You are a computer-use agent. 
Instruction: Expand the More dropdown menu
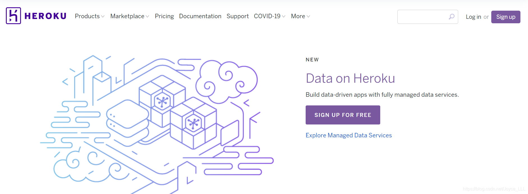pos(301,16)
